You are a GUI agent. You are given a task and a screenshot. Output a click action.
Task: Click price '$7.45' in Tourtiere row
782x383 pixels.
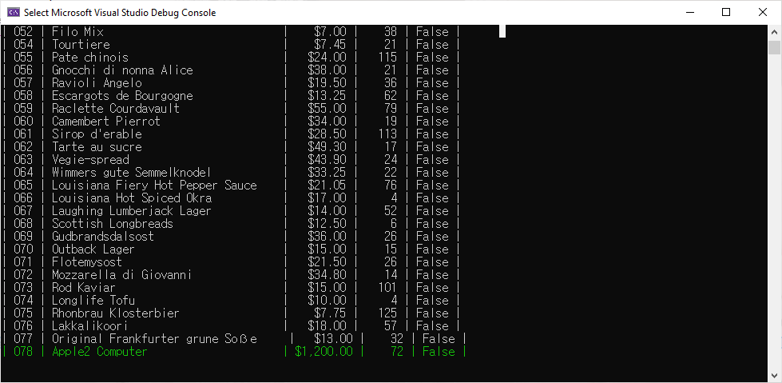click(x=330, y=45)
